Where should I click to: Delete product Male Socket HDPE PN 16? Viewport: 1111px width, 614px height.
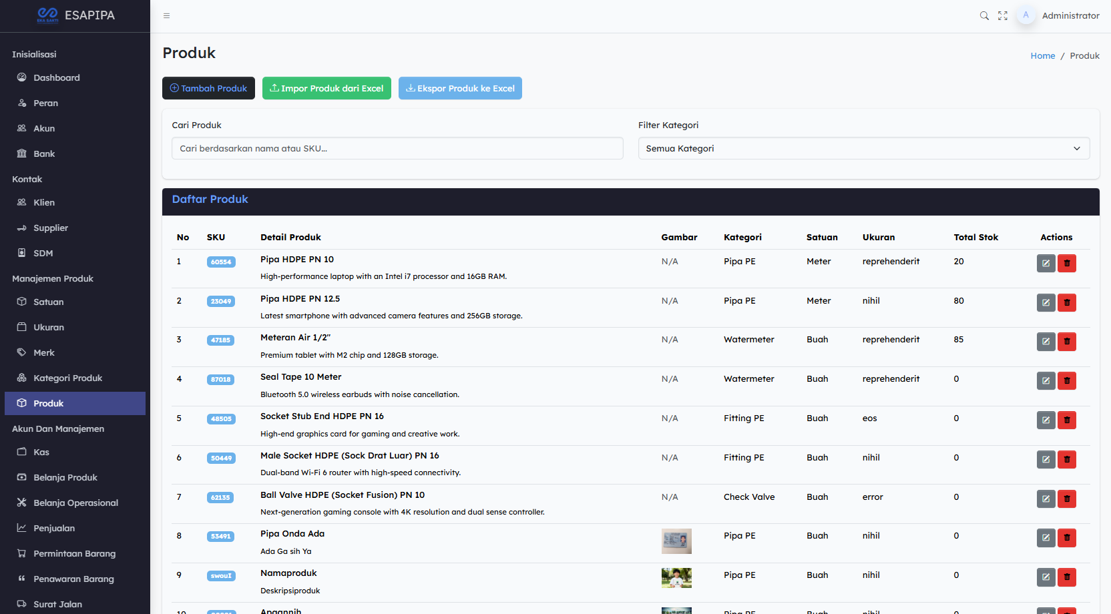pyautogui.click(x=1067, y=459)
